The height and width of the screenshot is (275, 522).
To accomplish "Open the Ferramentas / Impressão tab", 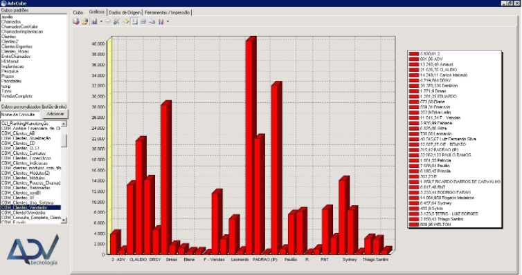I will (167, 12).
